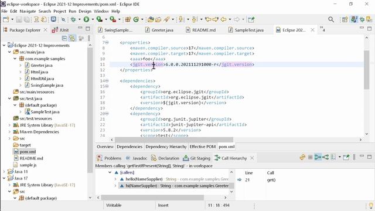This screenshot has height=211, width=375.
Task: Click the Open Type icon in toolbar
Action: [151, 19]
